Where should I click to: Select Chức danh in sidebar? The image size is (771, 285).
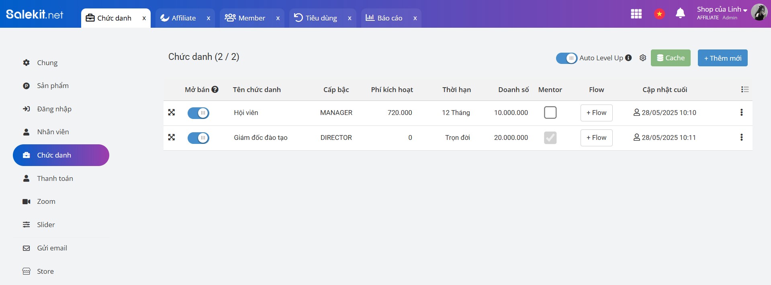(x=61, y=155)
